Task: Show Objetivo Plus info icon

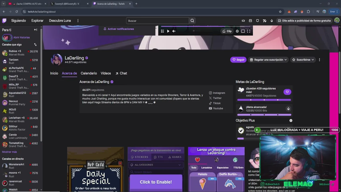Action: point(291,121)
